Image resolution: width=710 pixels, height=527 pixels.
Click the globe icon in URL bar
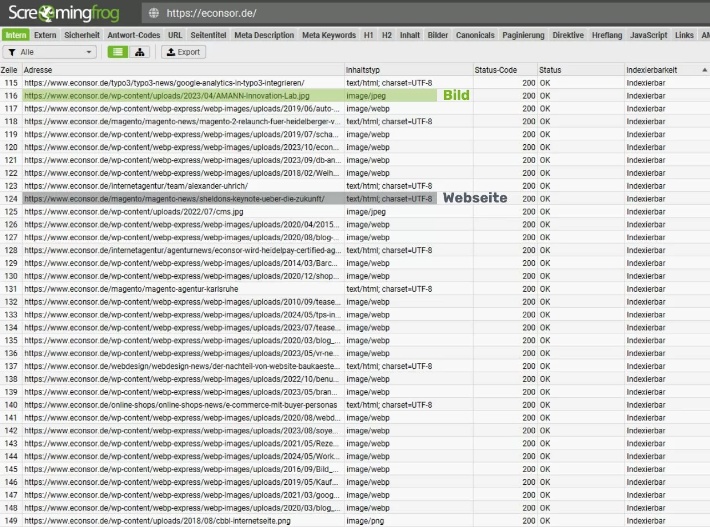(x=154, y=13)
